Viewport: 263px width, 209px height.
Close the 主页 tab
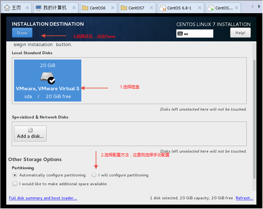coord(27,8)
